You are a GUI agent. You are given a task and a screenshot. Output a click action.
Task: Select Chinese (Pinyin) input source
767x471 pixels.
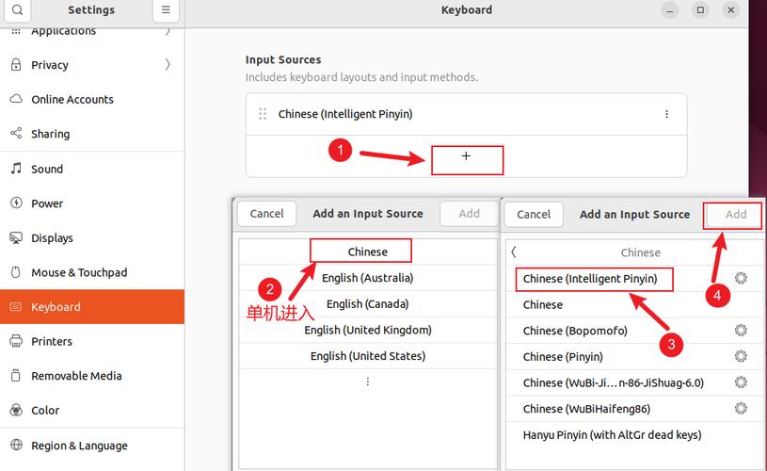635,356
